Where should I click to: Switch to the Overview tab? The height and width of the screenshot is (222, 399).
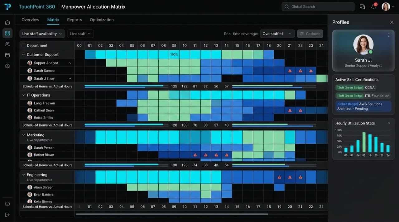tap(30, 20)
